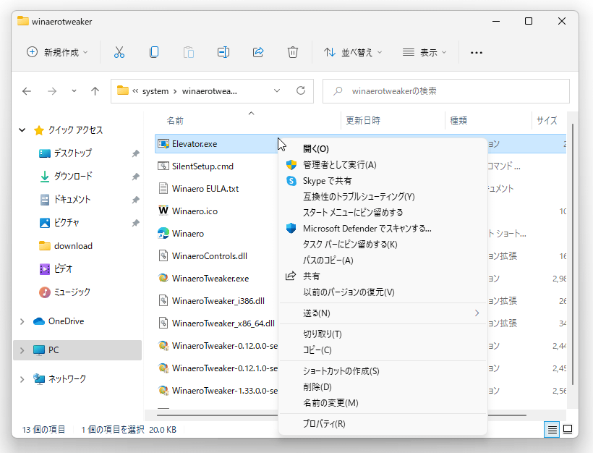This screenshot has height=453, width=593.
Task: Choose Open (開く) in context menu
Action: [x=383, y=149]
